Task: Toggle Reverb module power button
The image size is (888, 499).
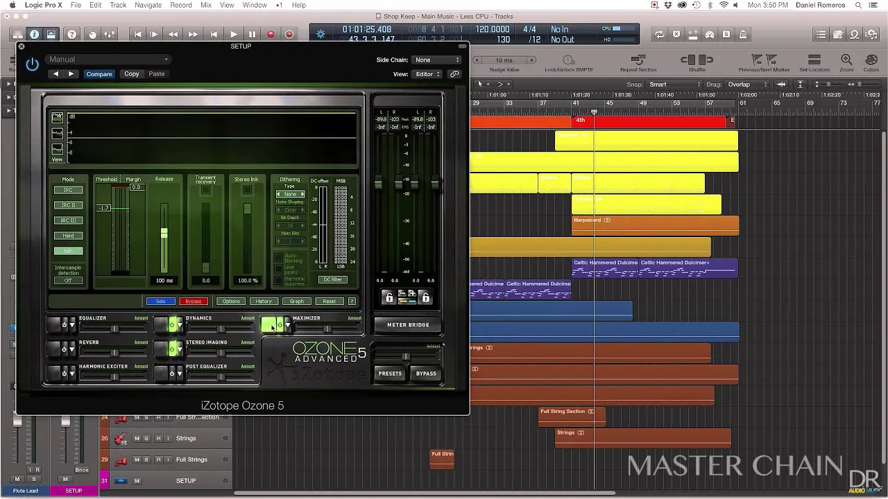Action: pyautogui.click(x=64, y=349)
